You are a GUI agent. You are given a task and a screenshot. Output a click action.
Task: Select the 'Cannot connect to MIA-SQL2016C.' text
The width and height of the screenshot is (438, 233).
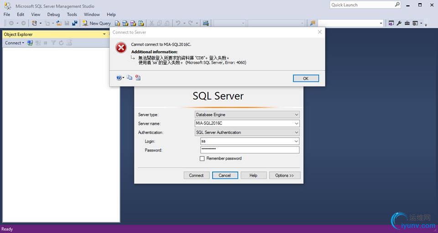coord(161,44)
